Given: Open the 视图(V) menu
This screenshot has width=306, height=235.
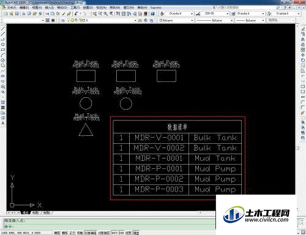Looking at the screenshot, I should 37,7.
